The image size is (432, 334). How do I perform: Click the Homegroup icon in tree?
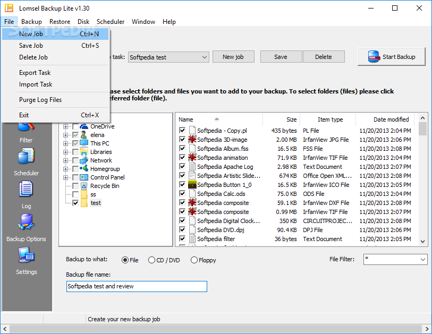click(x=84, y=169)
